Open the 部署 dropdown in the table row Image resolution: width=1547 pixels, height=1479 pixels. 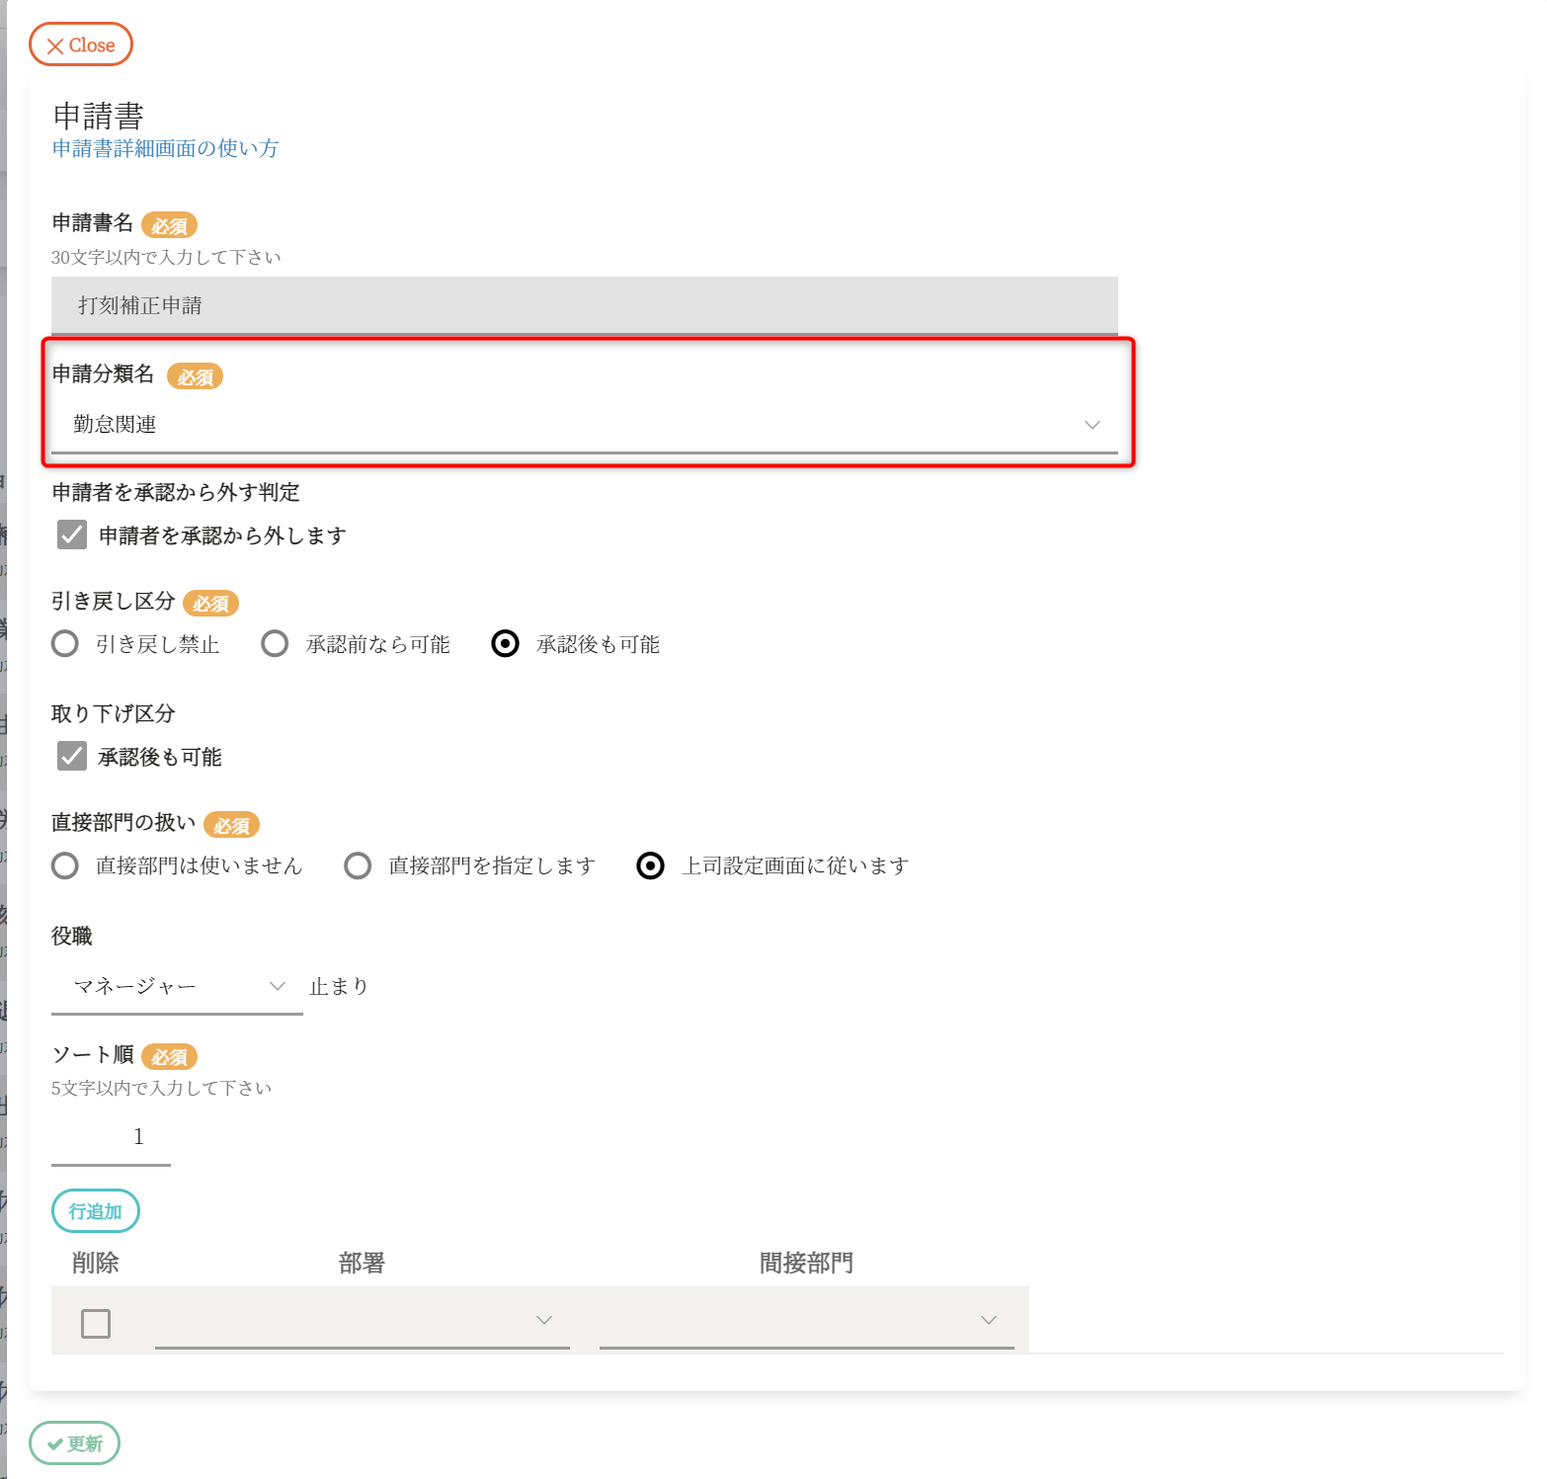coord(362,1321)
